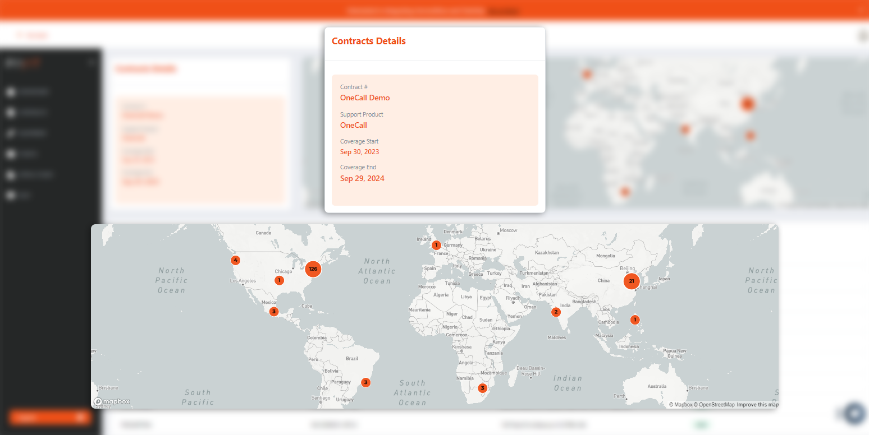869x435 pixels.
Task: Click the Los Angeles label on the map
Action: point(243,281)
